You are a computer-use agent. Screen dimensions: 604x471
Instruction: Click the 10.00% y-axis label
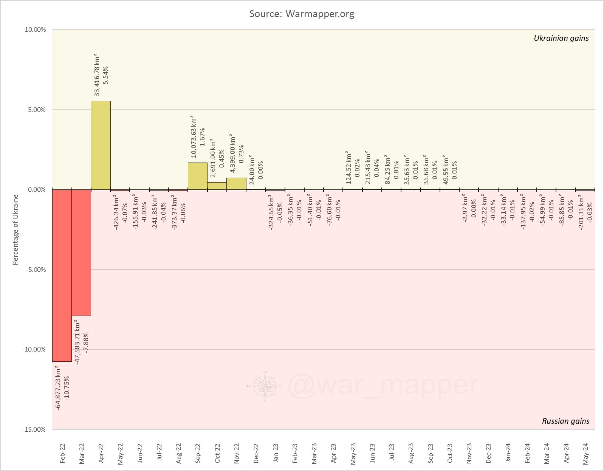click(35, 30)
